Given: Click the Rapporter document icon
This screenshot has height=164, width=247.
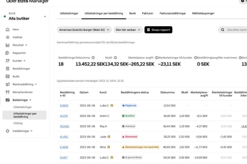Looking at the screenshot, I should (8, 53).
